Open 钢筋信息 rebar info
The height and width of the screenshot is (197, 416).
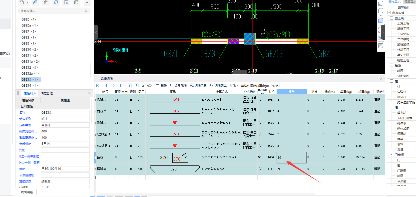pos(198,86)
